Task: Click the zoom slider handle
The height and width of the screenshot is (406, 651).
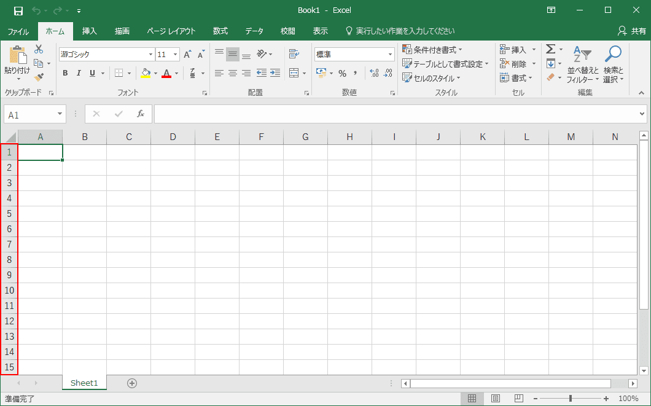Action: 571,399
